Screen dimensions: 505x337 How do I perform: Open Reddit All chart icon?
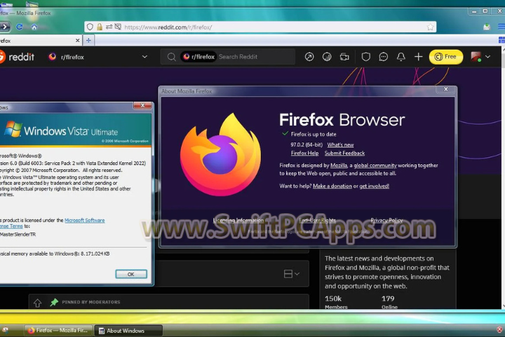[327, 57]
